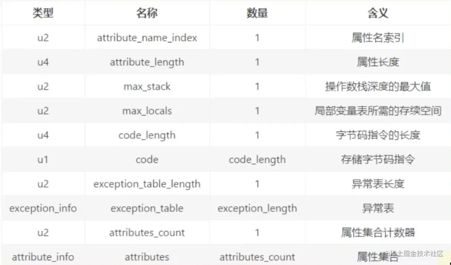Select the exception_table_length name cell
The height and width of the screenshot is (265, 451).
click(147, 184)
